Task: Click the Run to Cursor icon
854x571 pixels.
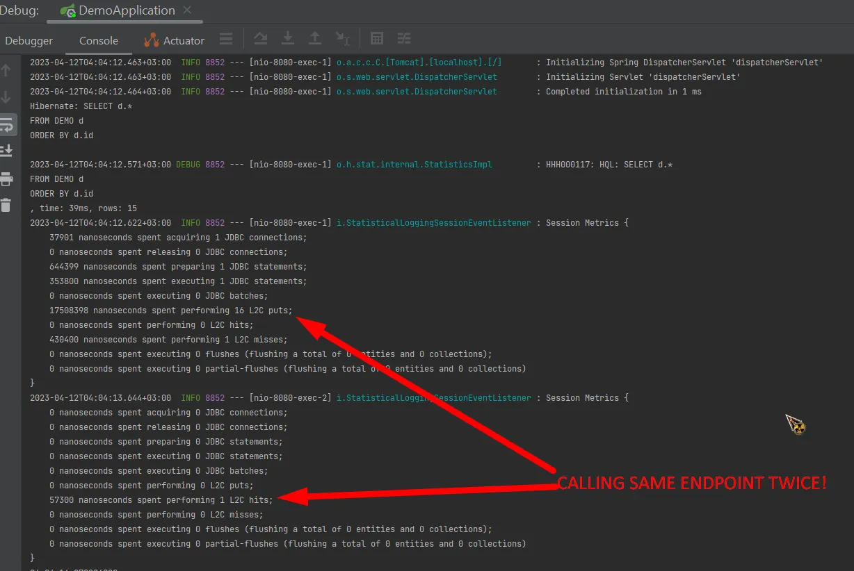Action: pyautogui.click(x=342, y=39)
